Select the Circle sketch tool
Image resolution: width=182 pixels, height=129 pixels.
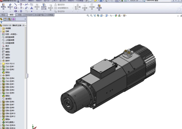pos(21,4)
